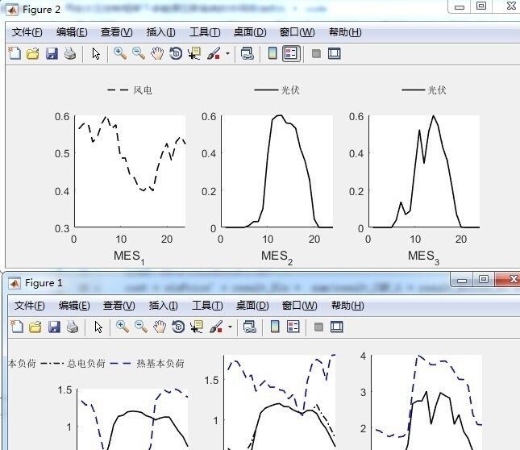Click the 风电 legend above MES1 plot
The width and height of the screenshot is (520, 450).
click(x=130, y=90)
